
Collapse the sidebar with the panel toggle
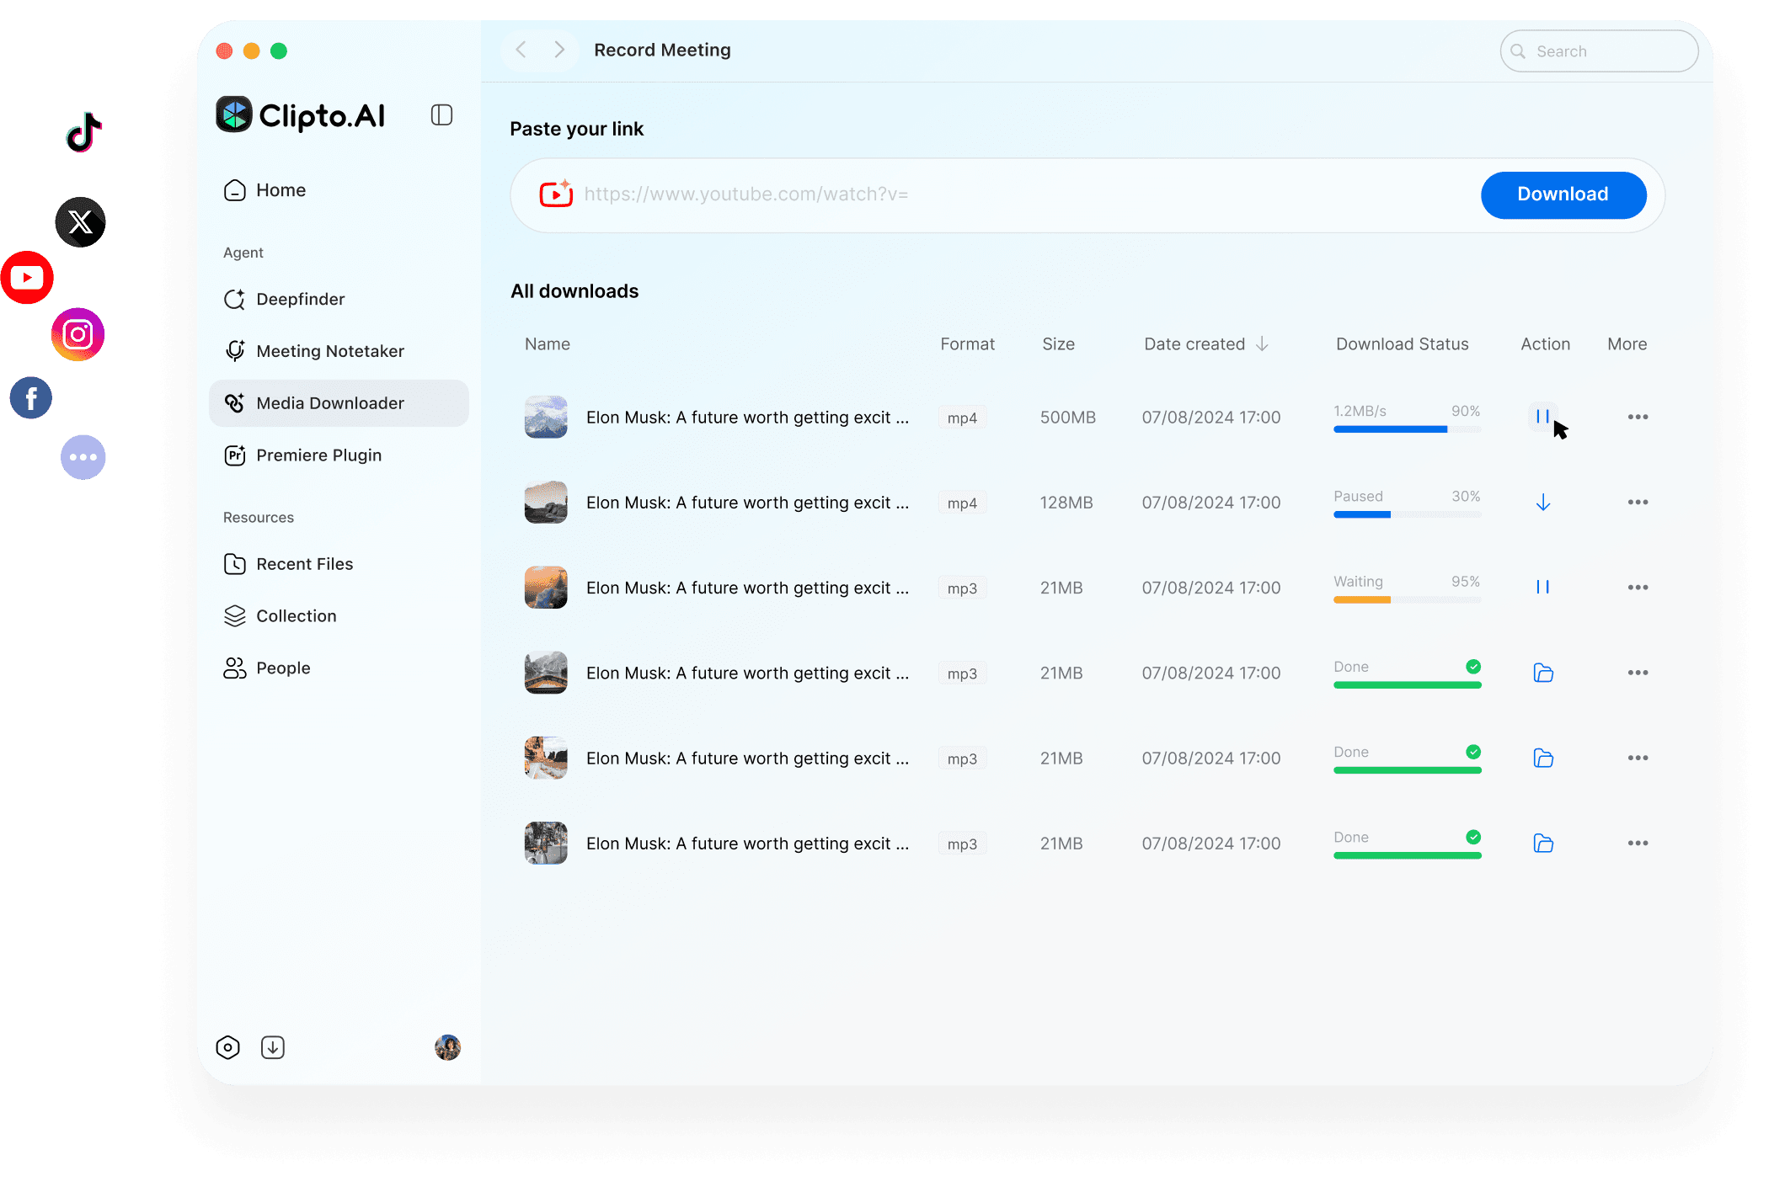point(441,114)
